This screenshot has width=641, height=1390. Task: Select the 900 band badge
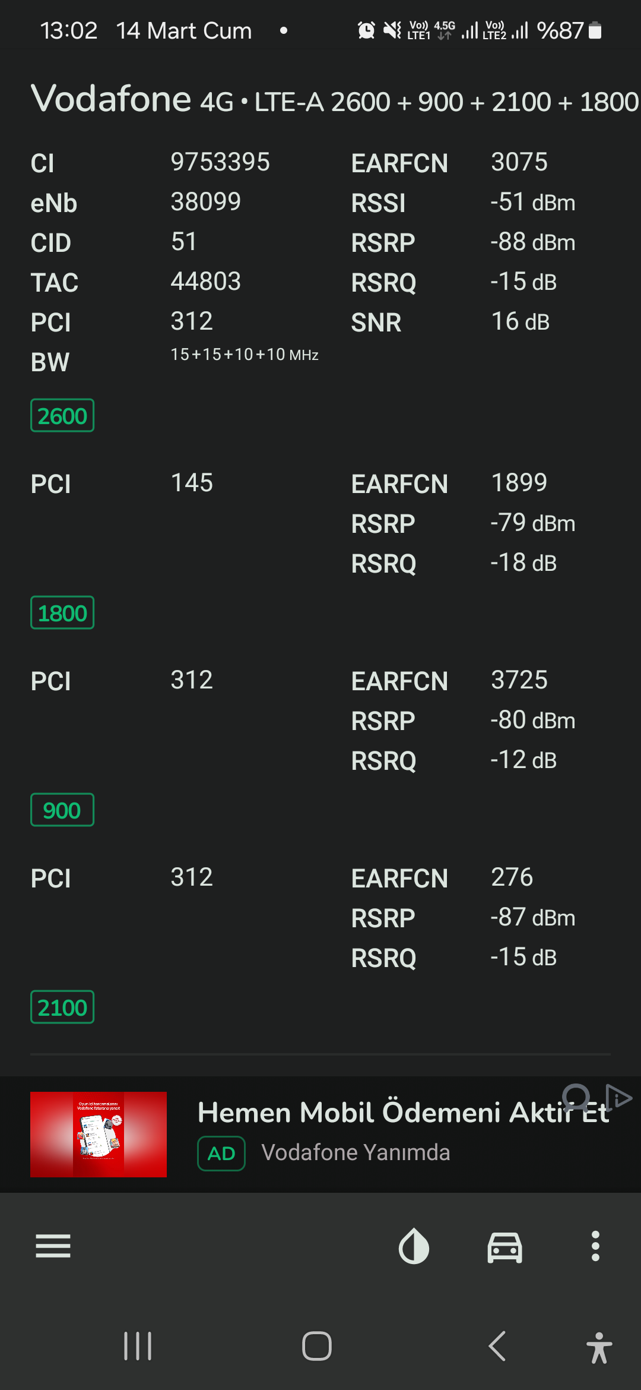click(62, 810)
